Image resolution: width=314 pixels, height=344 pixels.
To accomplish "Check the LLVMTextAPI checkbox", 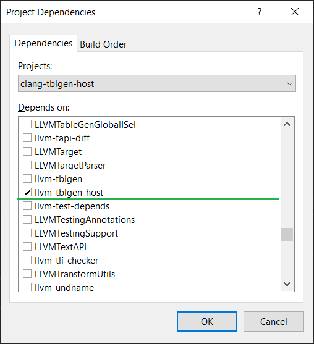I will tap(27, 247).
